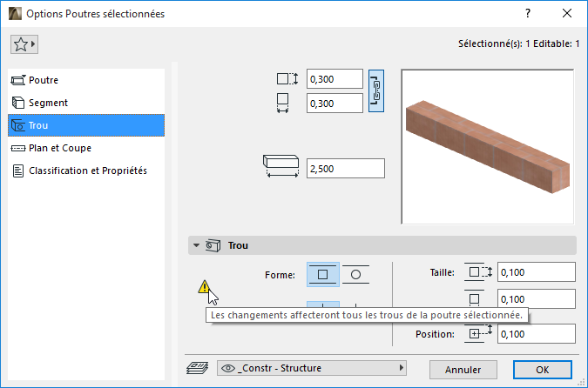This screenshot has height=388, width=588.
Task: Click the Plan et Coupe icon
Action: pyautogui.click(x=18, y=148)
